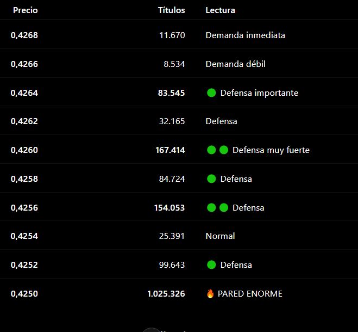The width and height of the screenshot is (358, 332).
Task: Click the green dot in the 0,4252 row
Action: 211,265
